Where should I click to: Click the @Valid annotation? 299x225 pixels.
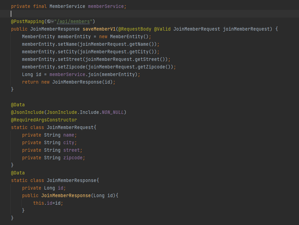pos(162,29)
